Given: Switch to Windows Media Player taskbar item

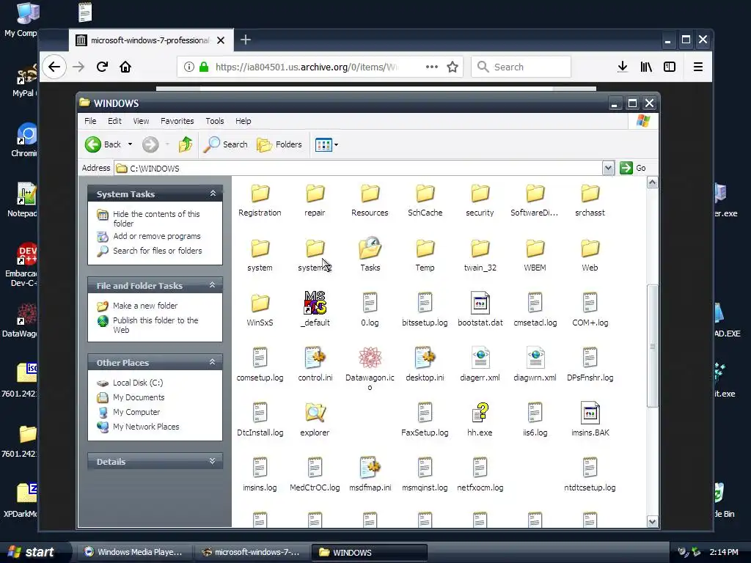Looking at the screenshot, I should [x=133, y=552].
